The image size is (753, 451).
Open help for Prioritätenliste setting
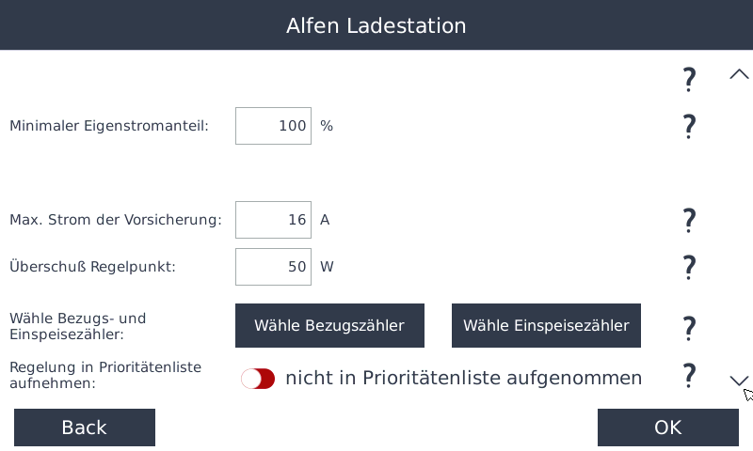click(x=689, y=376)
